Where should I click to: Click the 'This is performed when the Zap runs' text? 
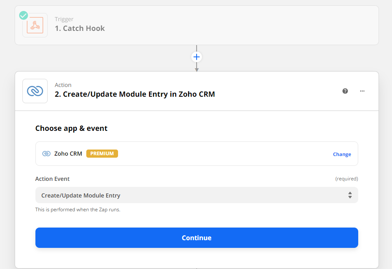(x=78, y=210)
